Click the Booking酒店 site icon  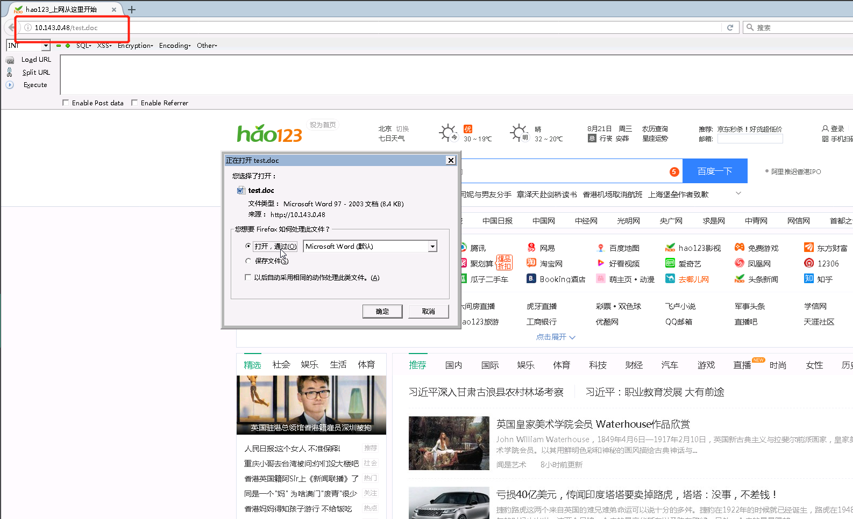531,279
